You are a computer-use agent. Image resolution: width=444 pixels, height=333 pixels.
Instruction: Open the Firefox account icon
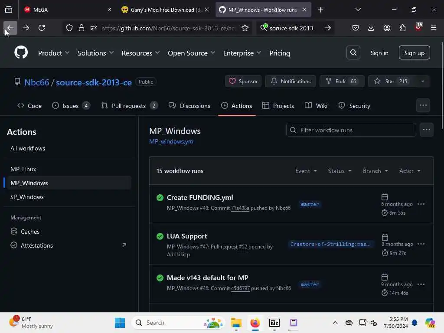387,28
